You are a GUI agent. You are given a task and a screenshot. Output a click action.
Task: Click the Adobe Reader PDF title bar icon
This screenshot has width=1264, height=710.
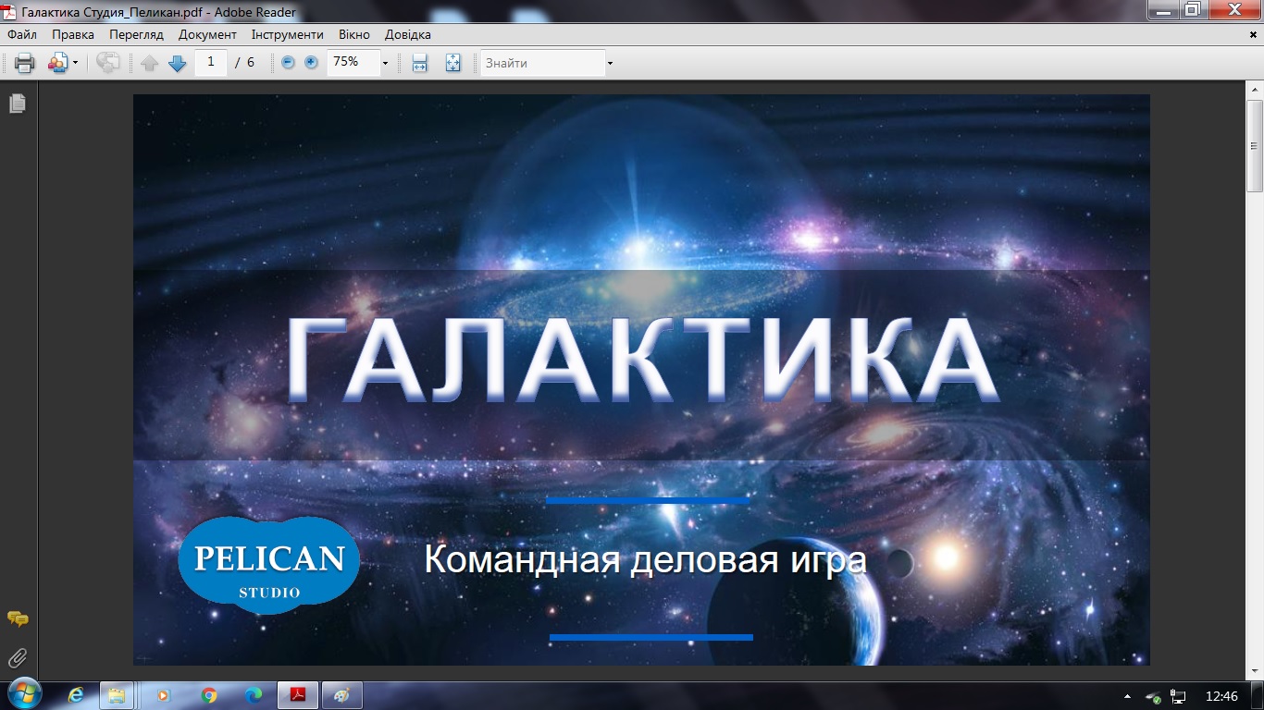pyautogui.click(x=10, y=12)
